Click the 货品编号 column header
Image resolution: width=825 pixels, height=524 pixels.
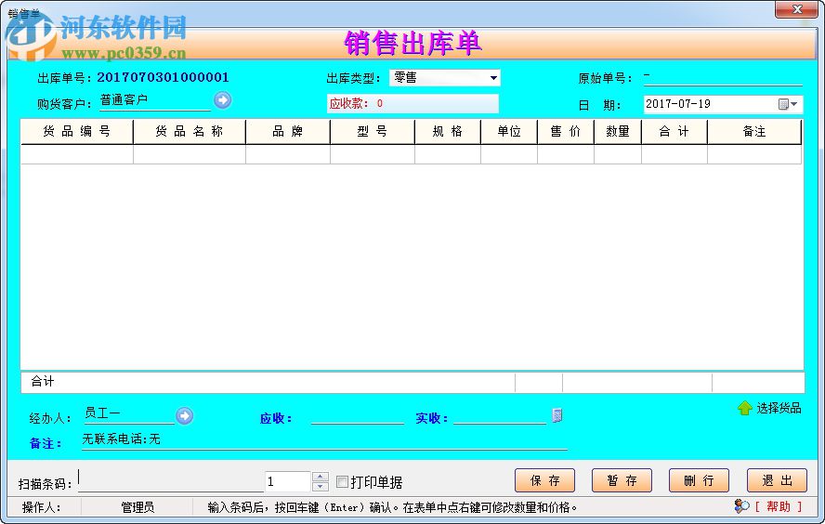coord(77,132)
